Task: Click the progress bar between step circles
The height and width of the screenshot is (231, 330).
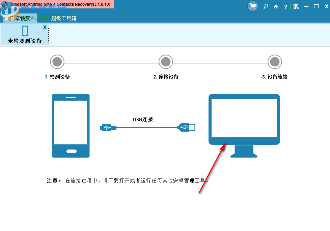Action: point(111,62)
